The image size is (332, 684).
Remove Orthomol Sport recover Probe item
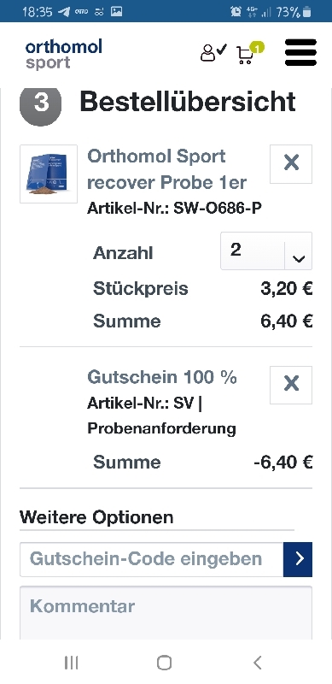click(x=291, y=163)
